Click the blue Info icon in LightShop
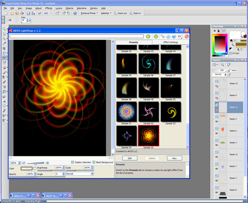Viewport: 248px width, 203px height. [168, 37]
